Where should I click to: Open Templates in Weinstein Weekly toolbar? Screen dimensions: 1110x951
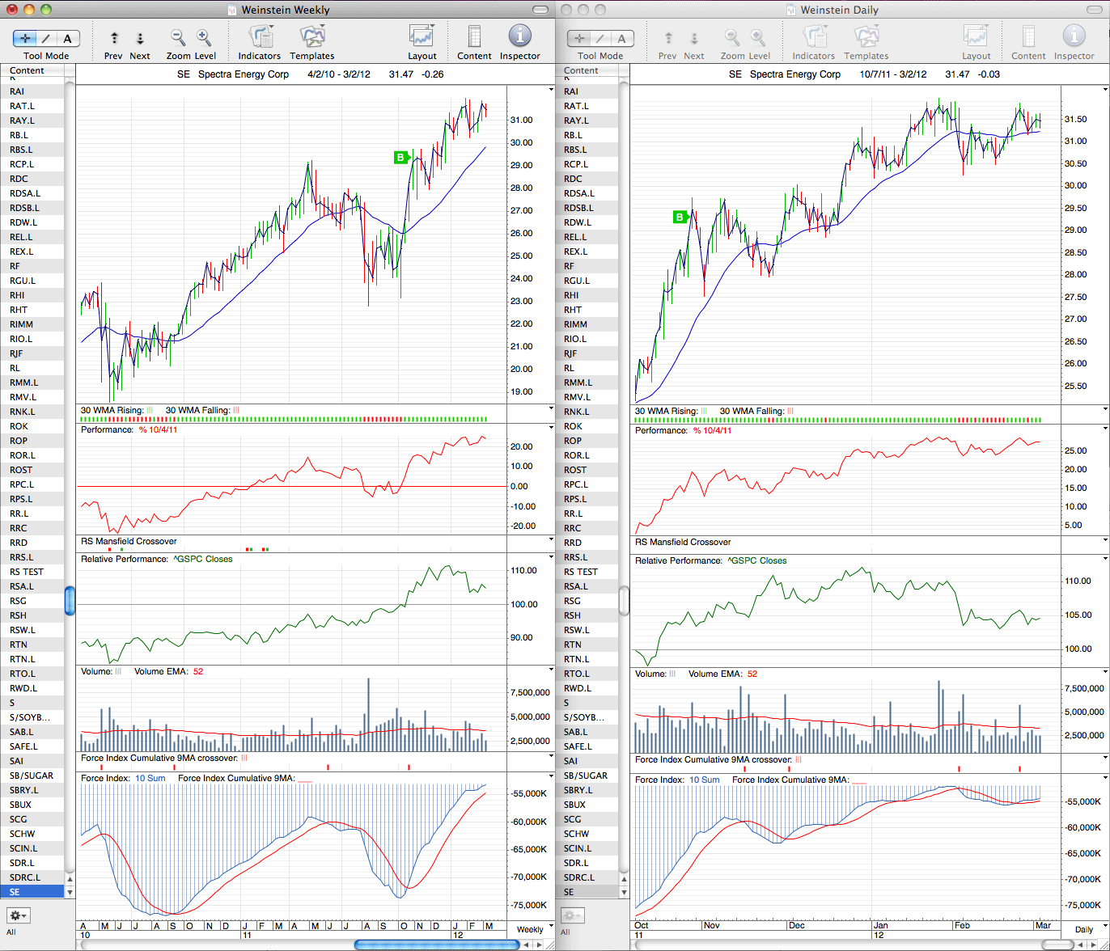pyautogui.click(x=312, y=37)
